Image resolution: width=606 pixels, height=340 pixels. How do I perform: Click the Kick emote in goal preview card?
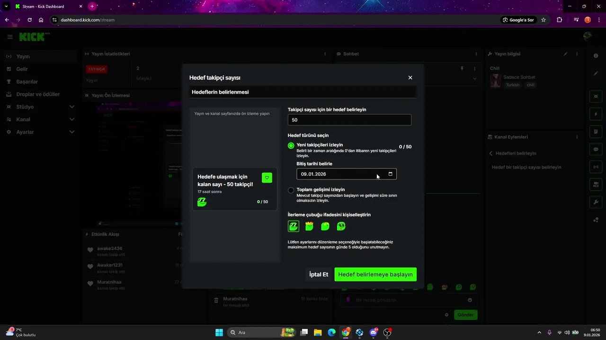point(202,202)
